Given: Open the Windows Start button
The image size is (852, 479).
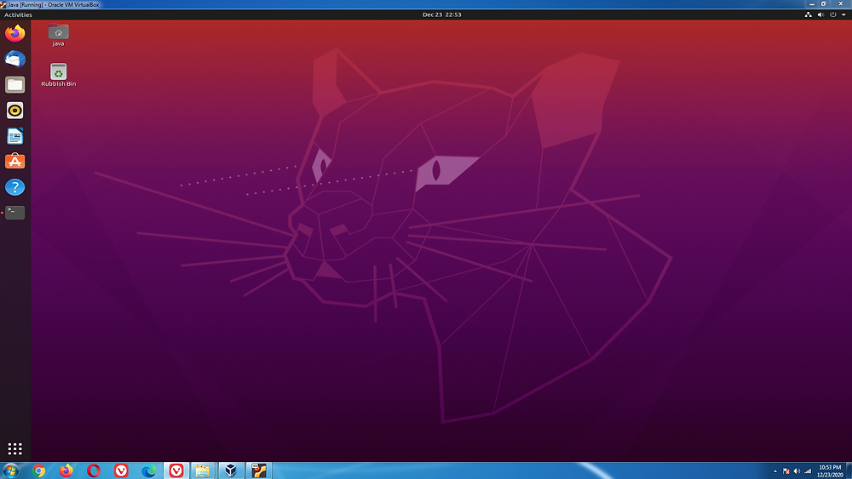Looking at the screenshot, I should click(x=10, y=470).
